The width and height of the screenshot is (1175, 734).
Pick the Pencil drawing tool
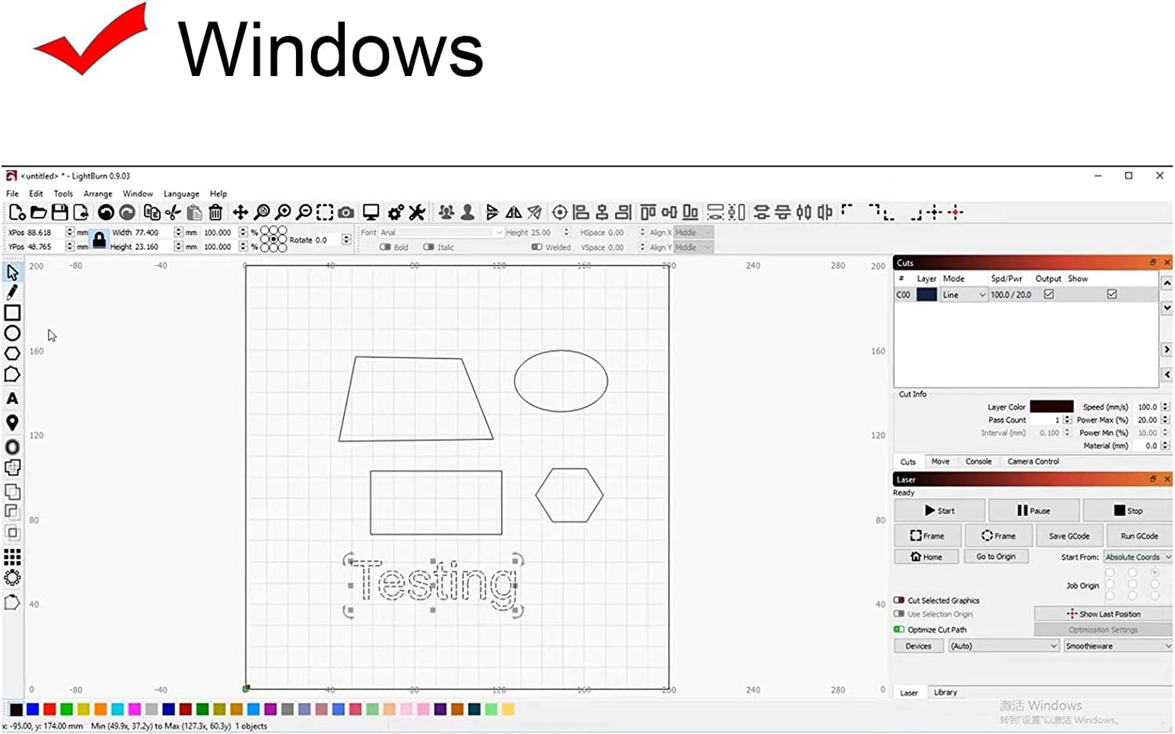click(x=13, y=292)
